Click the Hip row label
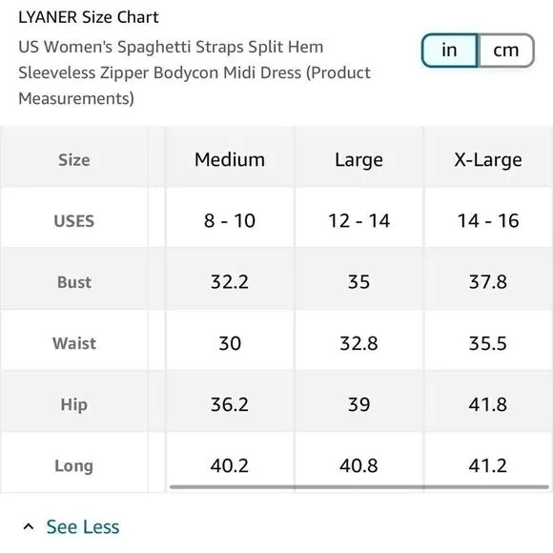 74,404
